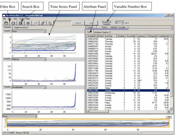This screenshot has width=175, height=135.
Task: Select the angular query line tool
Action: 35,23
